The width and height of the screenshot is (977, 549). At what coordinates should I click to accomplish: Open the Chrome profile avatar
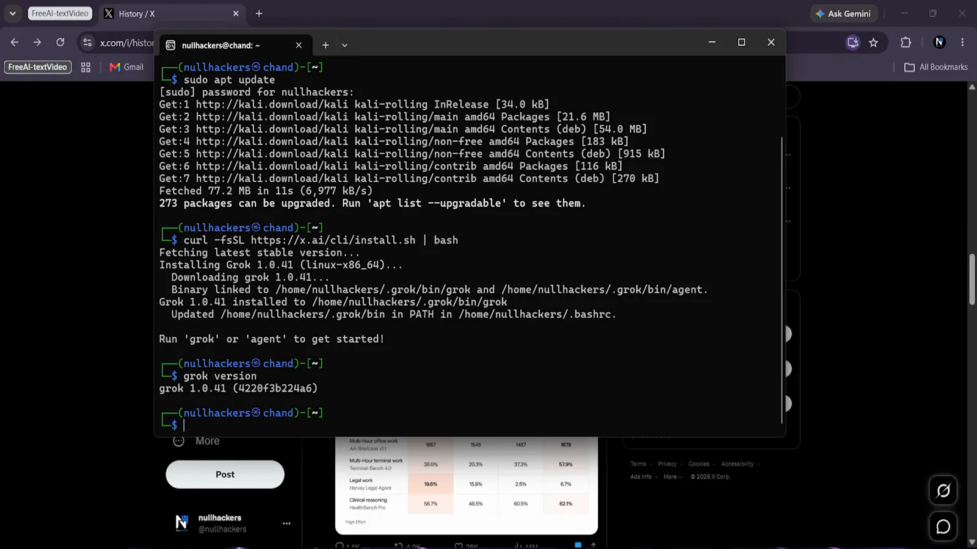940,42
